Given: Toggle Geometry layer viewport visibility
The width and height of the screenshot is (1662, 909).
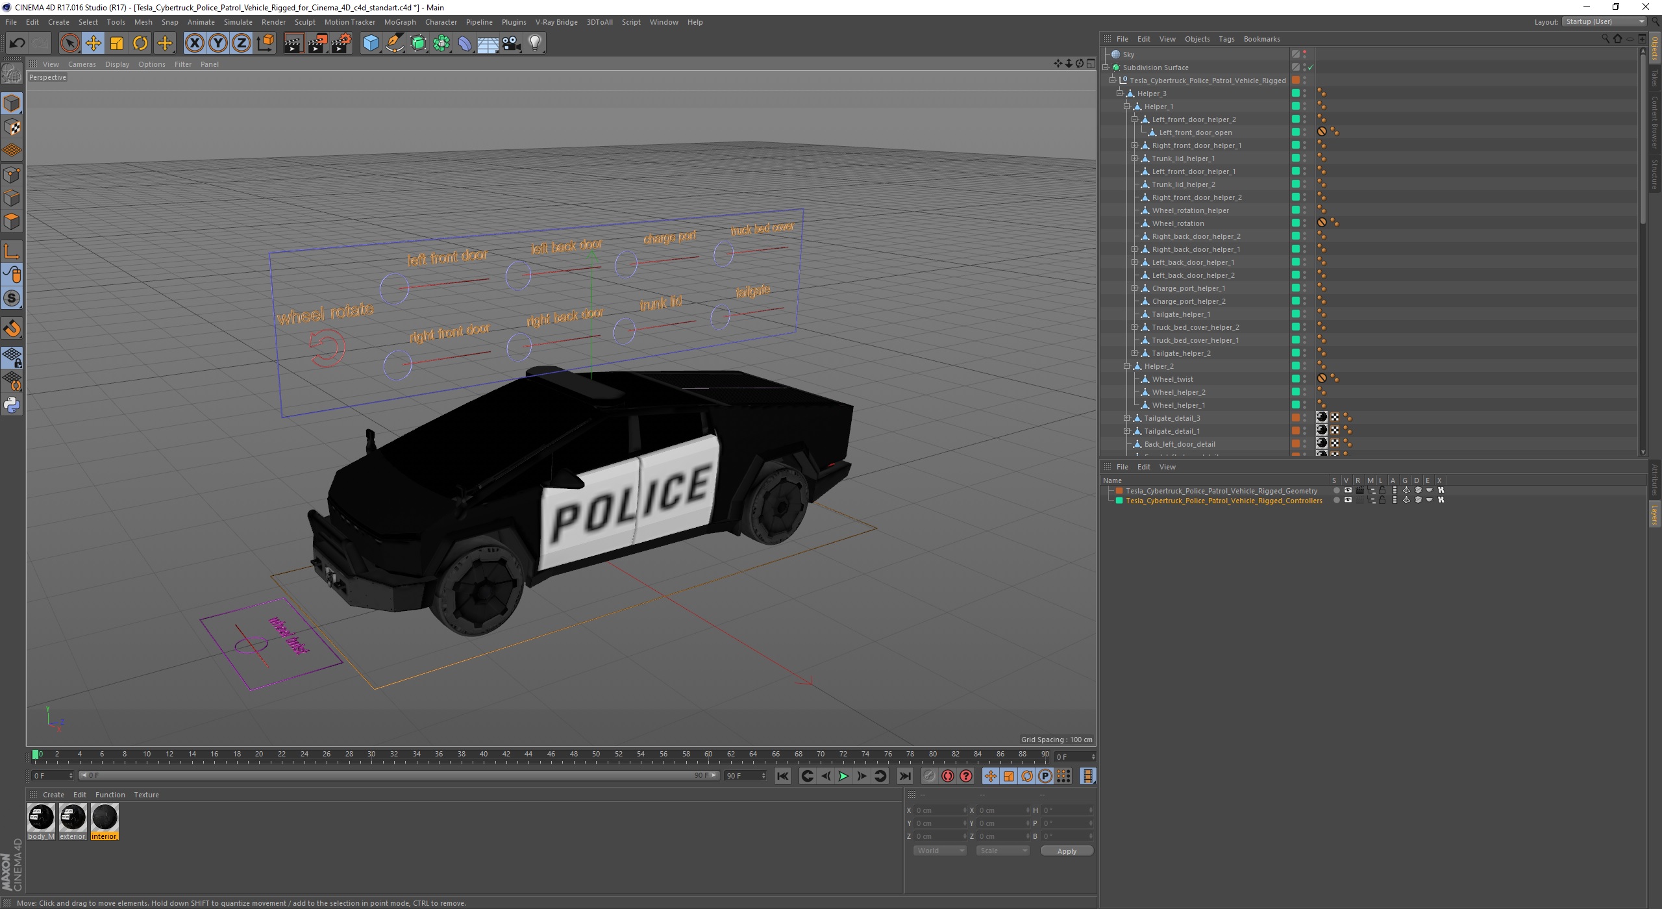Looking at the screenshot, I should [1348, 491].
